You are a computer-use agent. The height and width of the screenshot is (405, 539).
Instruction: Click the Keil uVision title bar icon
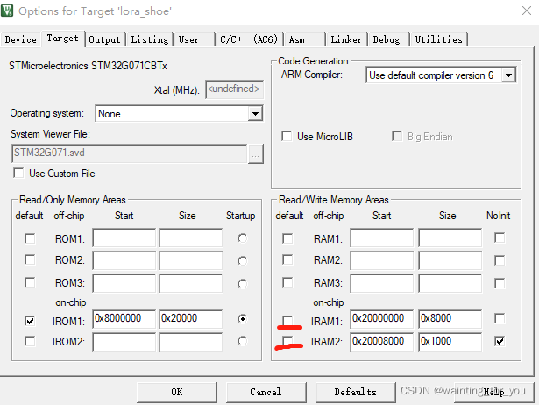pos(7,11)
